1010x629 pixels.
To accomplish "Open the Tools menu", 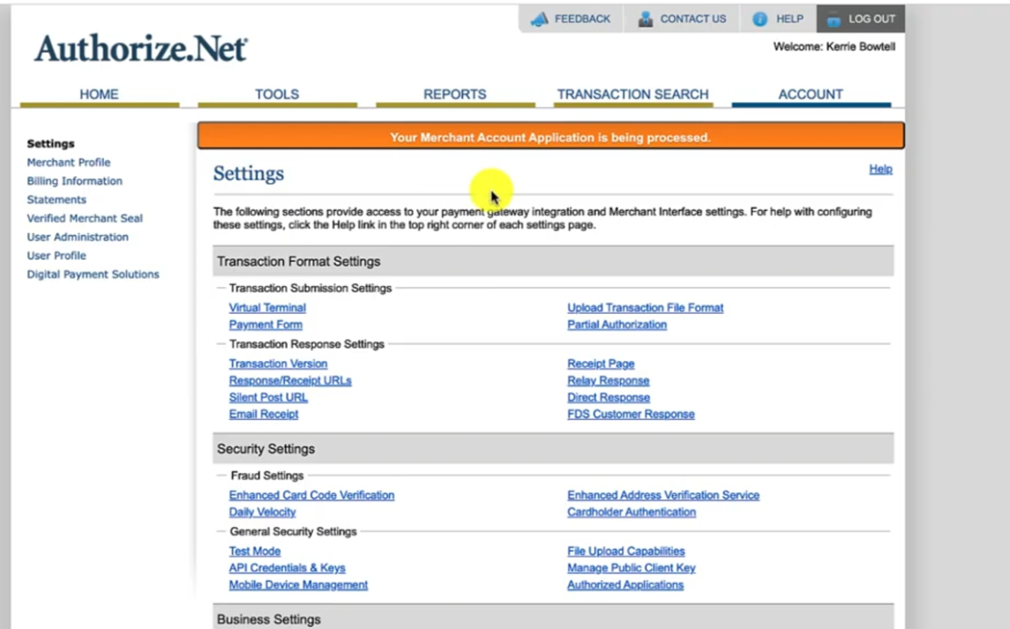I will tap(276, 93).
